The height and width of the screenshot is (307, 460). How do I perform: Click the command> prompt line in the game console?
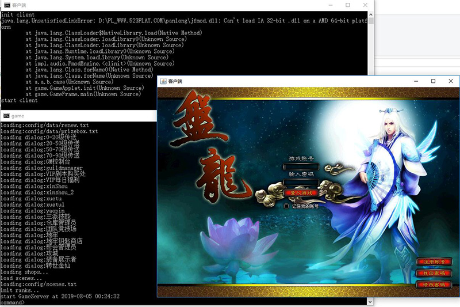point(34,303)
